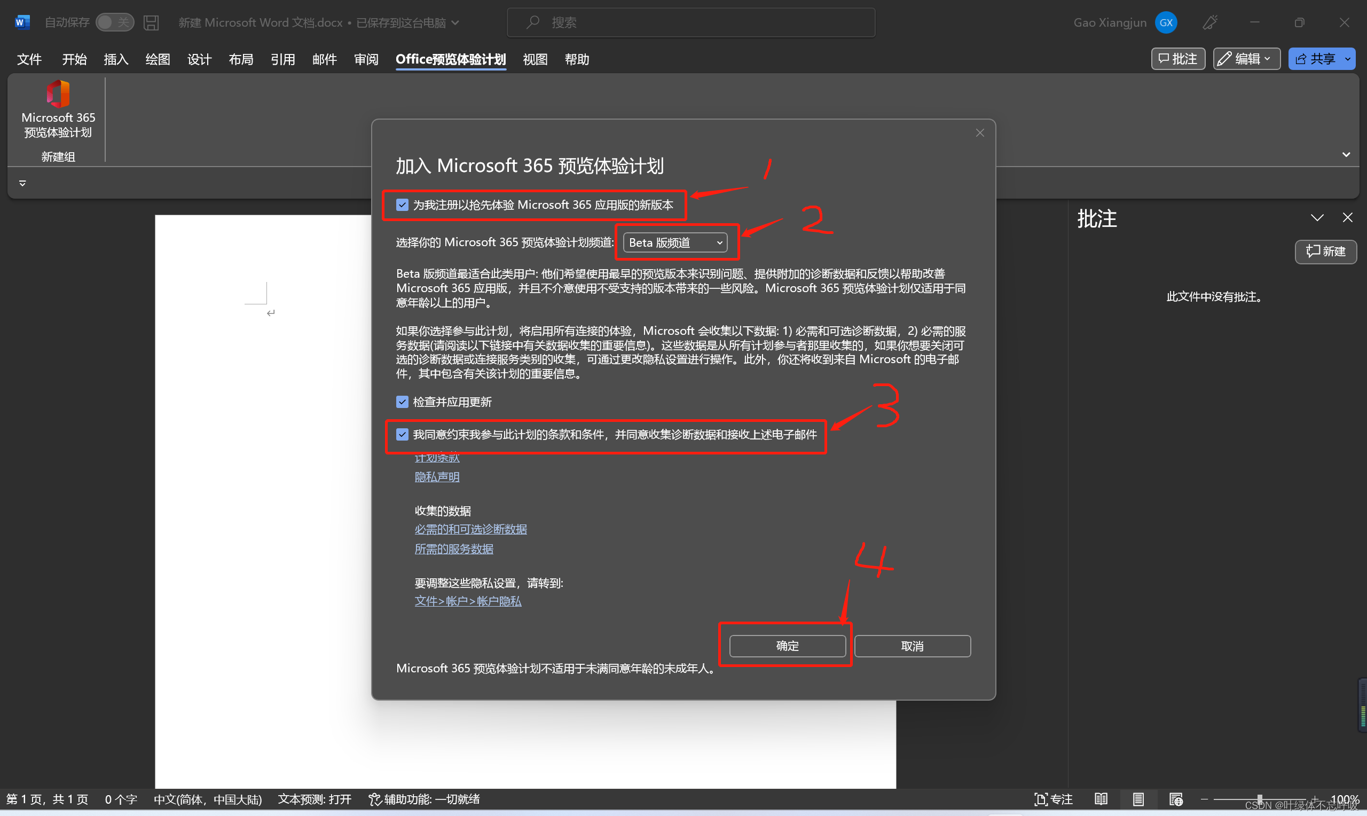1367x816 pixels.
Task: Switch to web layout view icon
Action: 1176,799
